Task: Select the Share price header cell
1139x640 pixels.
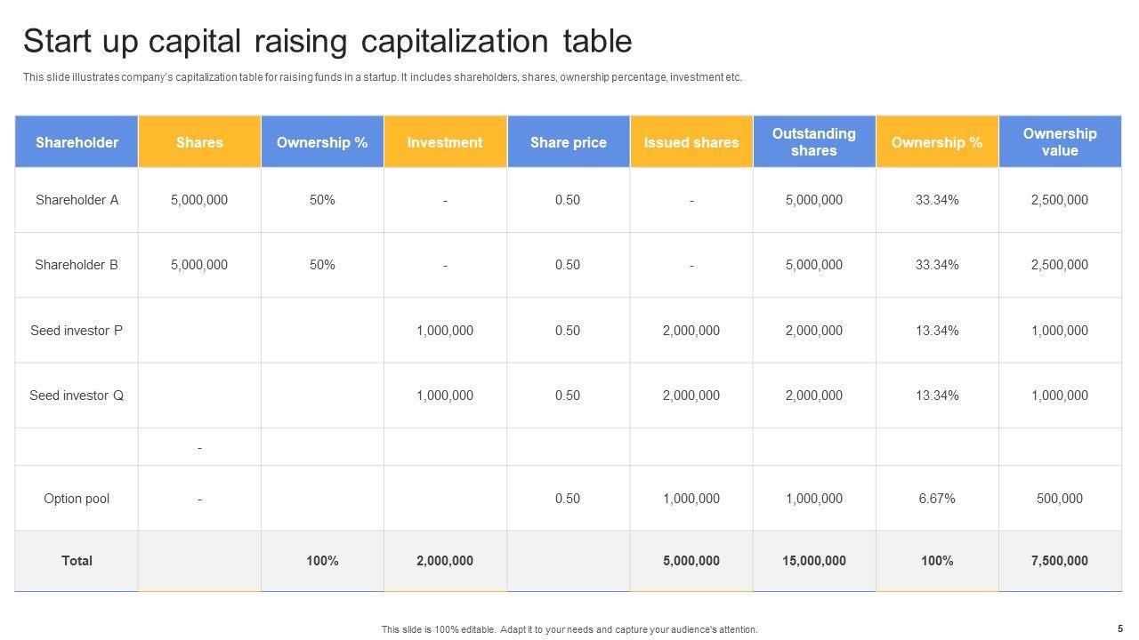Action: pos(568,142)
